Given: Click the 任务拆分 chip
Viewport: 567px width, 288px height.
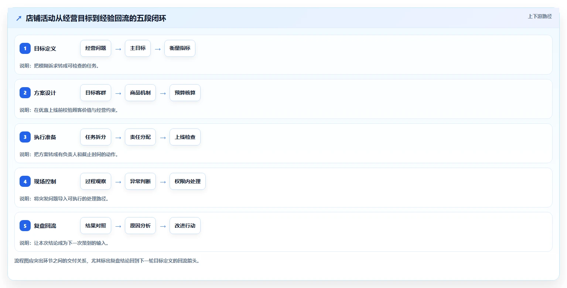Looking at the screenshot, I should pos(96,137).
